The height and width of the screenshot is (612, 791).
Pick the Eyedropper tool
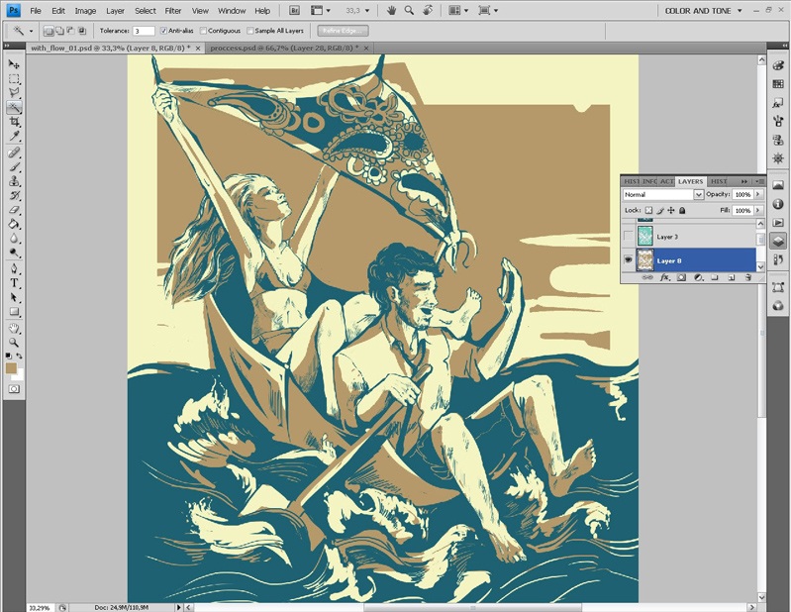14,135
